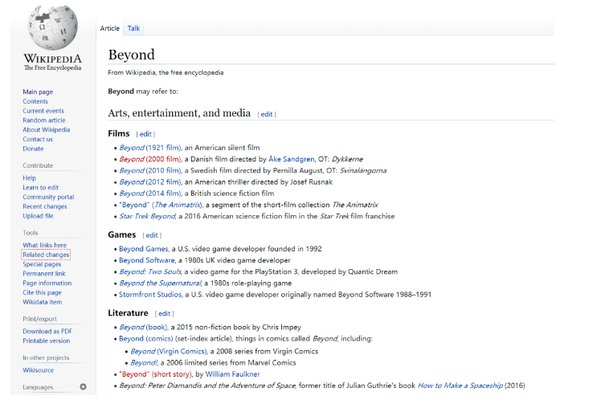Click What links here

[44, 245]
